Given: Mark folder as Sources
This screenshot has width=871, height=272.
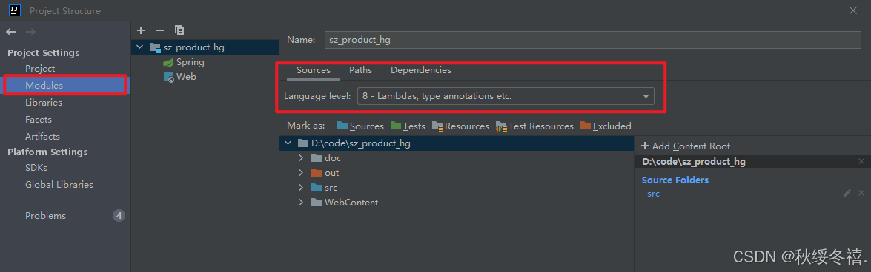Looking at the screenshot, I should point(360,126).
